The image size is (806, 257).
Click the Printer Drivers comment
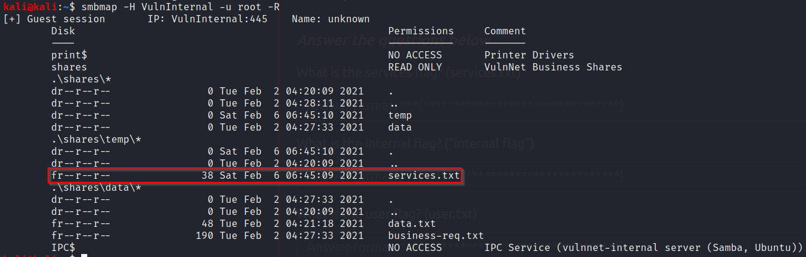coord(529,55)
